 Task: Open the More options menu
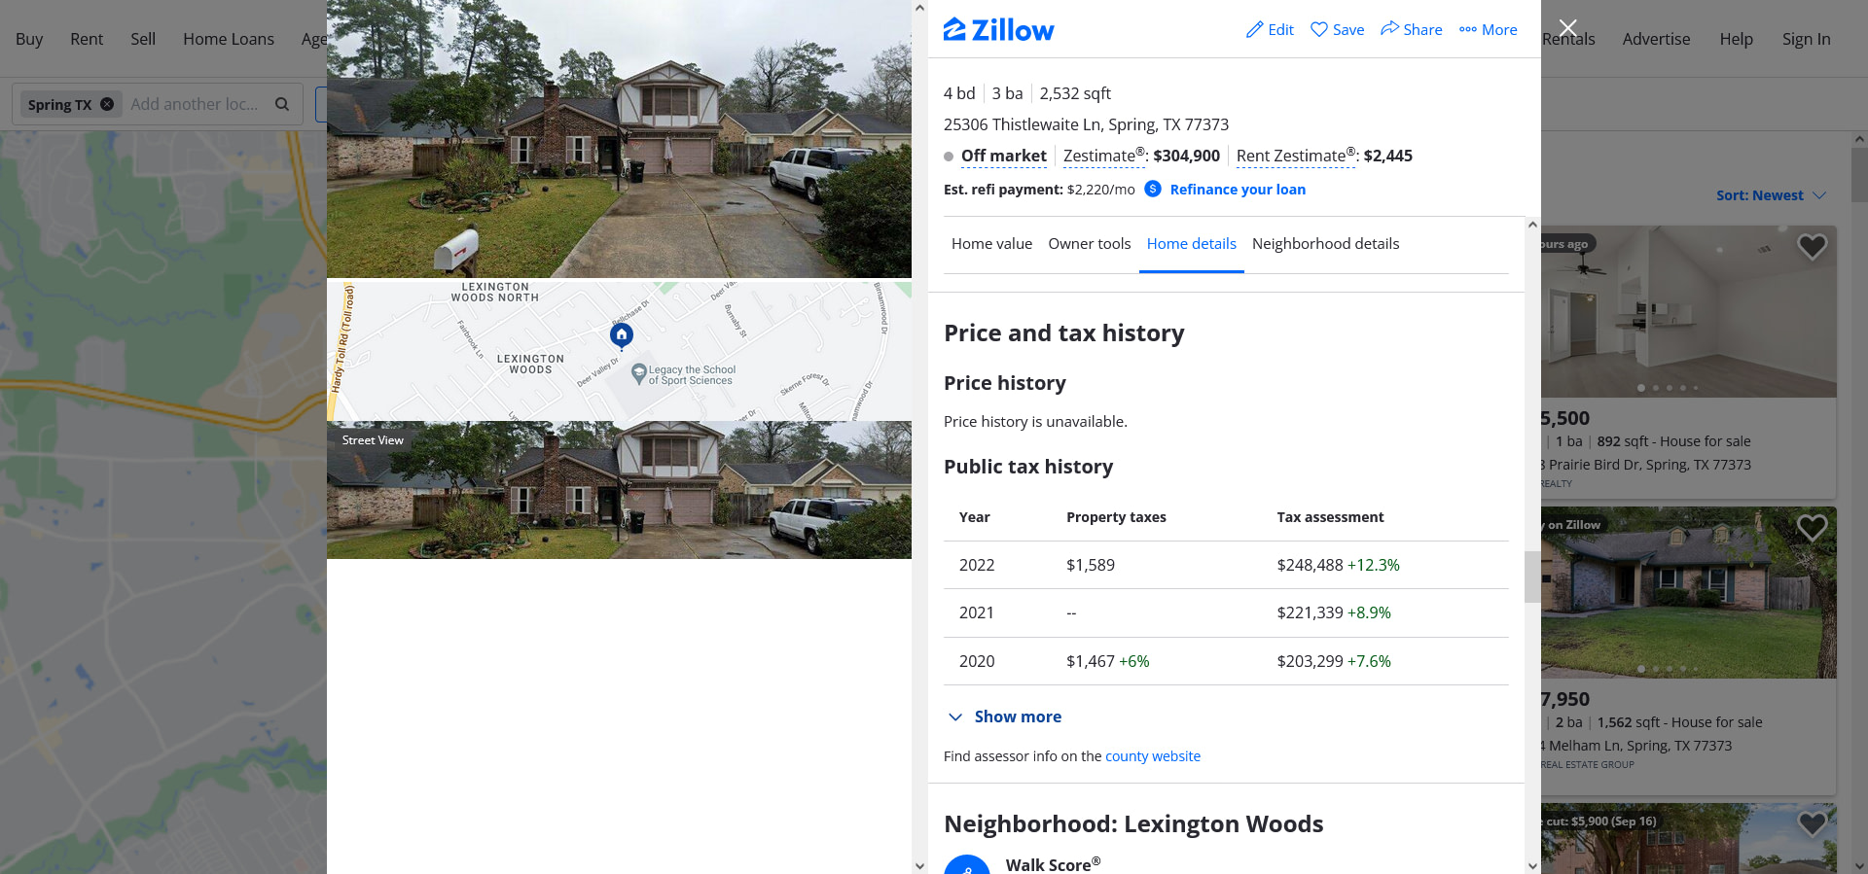pyautogui.click(x=1488, y=30)
